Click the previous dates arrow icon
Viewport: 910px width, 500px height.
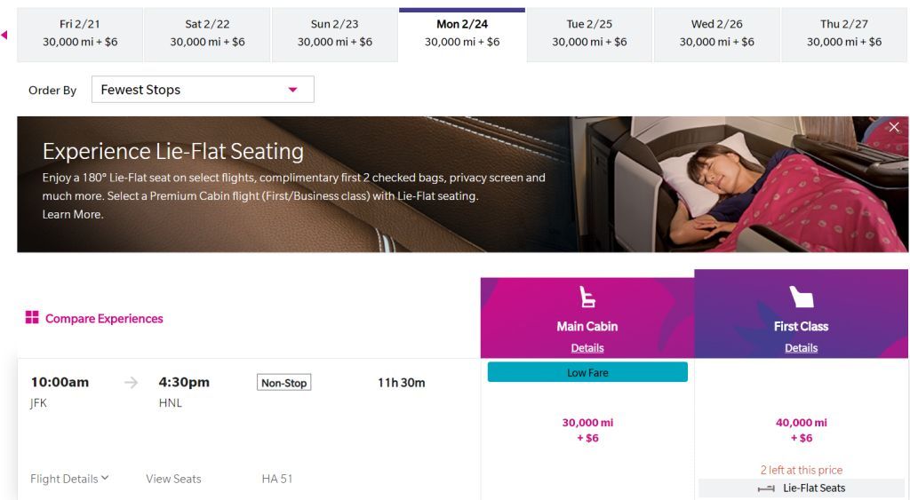click(4, 36)
